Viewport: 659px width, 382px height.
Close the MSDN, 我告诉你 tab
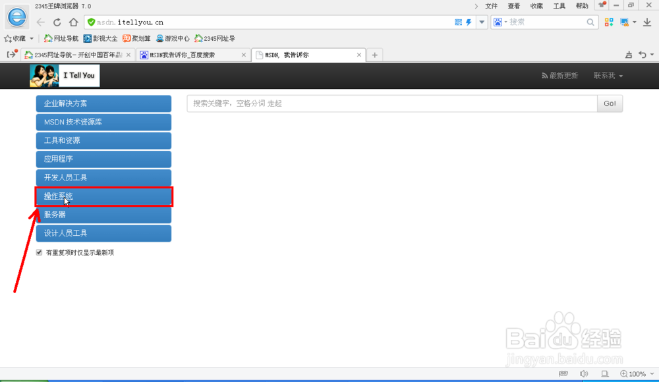359,55
